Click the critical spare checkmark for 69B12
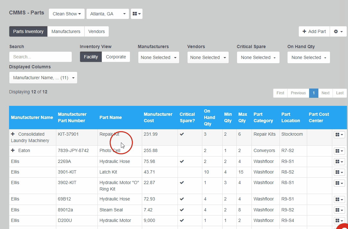The height and width of the screenshot is (229, 348). [182, 199]
